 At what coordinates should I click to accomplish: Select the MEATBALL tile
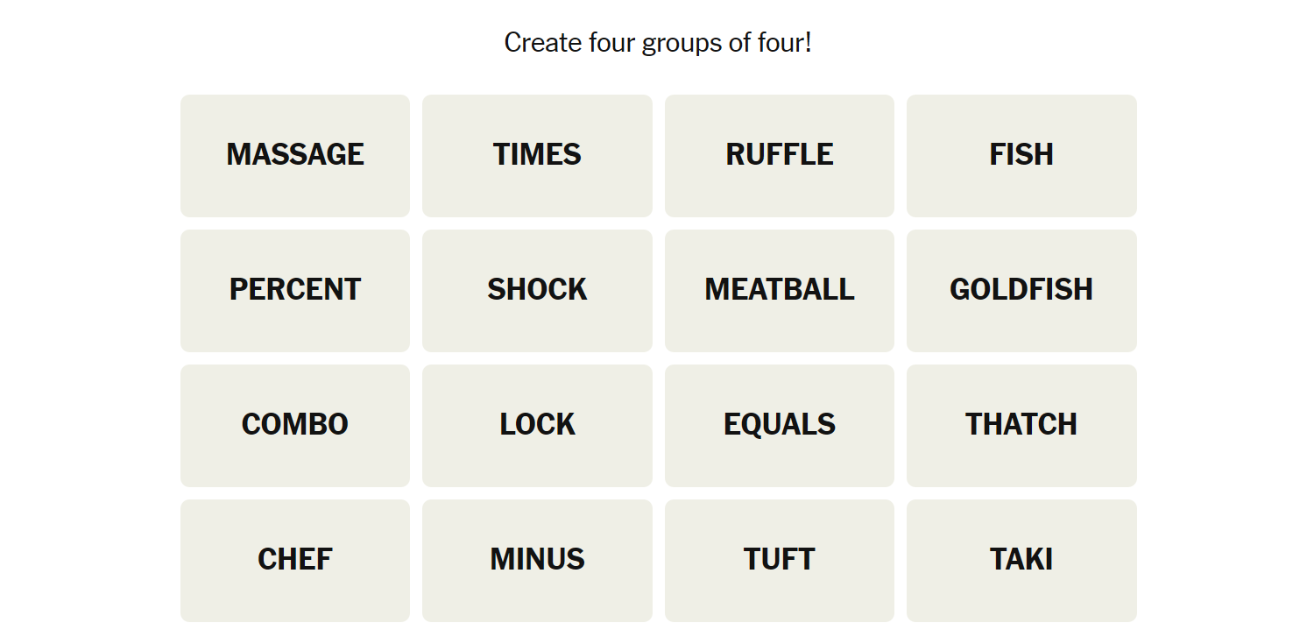pyautogui.click(x=779, y=290)
